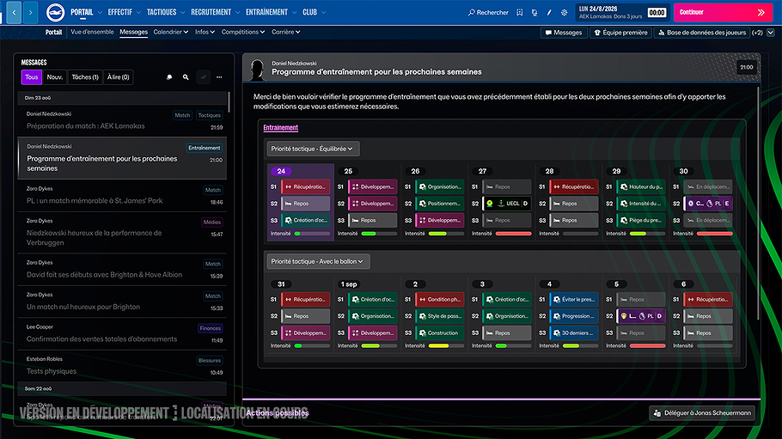Open message Confirmation des ventes totales d'abonnements

[x=122, y=333]
